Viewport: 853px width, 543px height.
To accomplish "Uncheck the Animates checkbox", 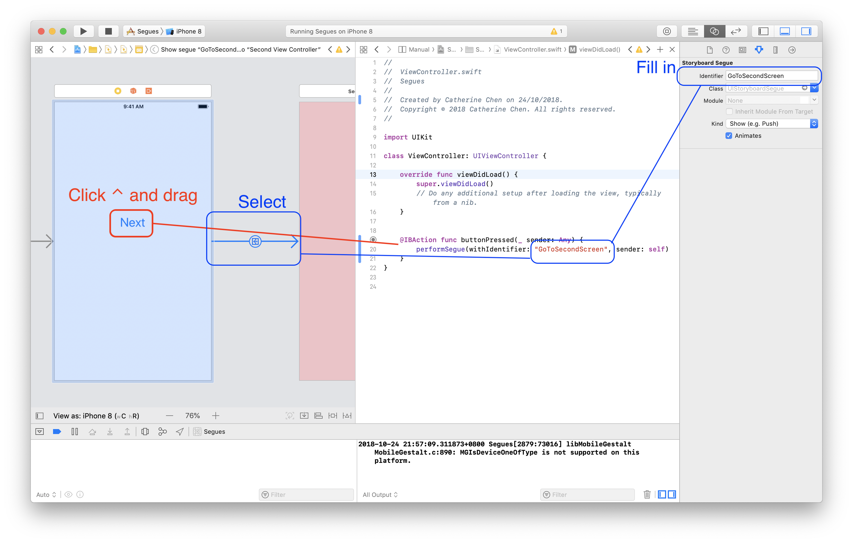I will point(729,136).
